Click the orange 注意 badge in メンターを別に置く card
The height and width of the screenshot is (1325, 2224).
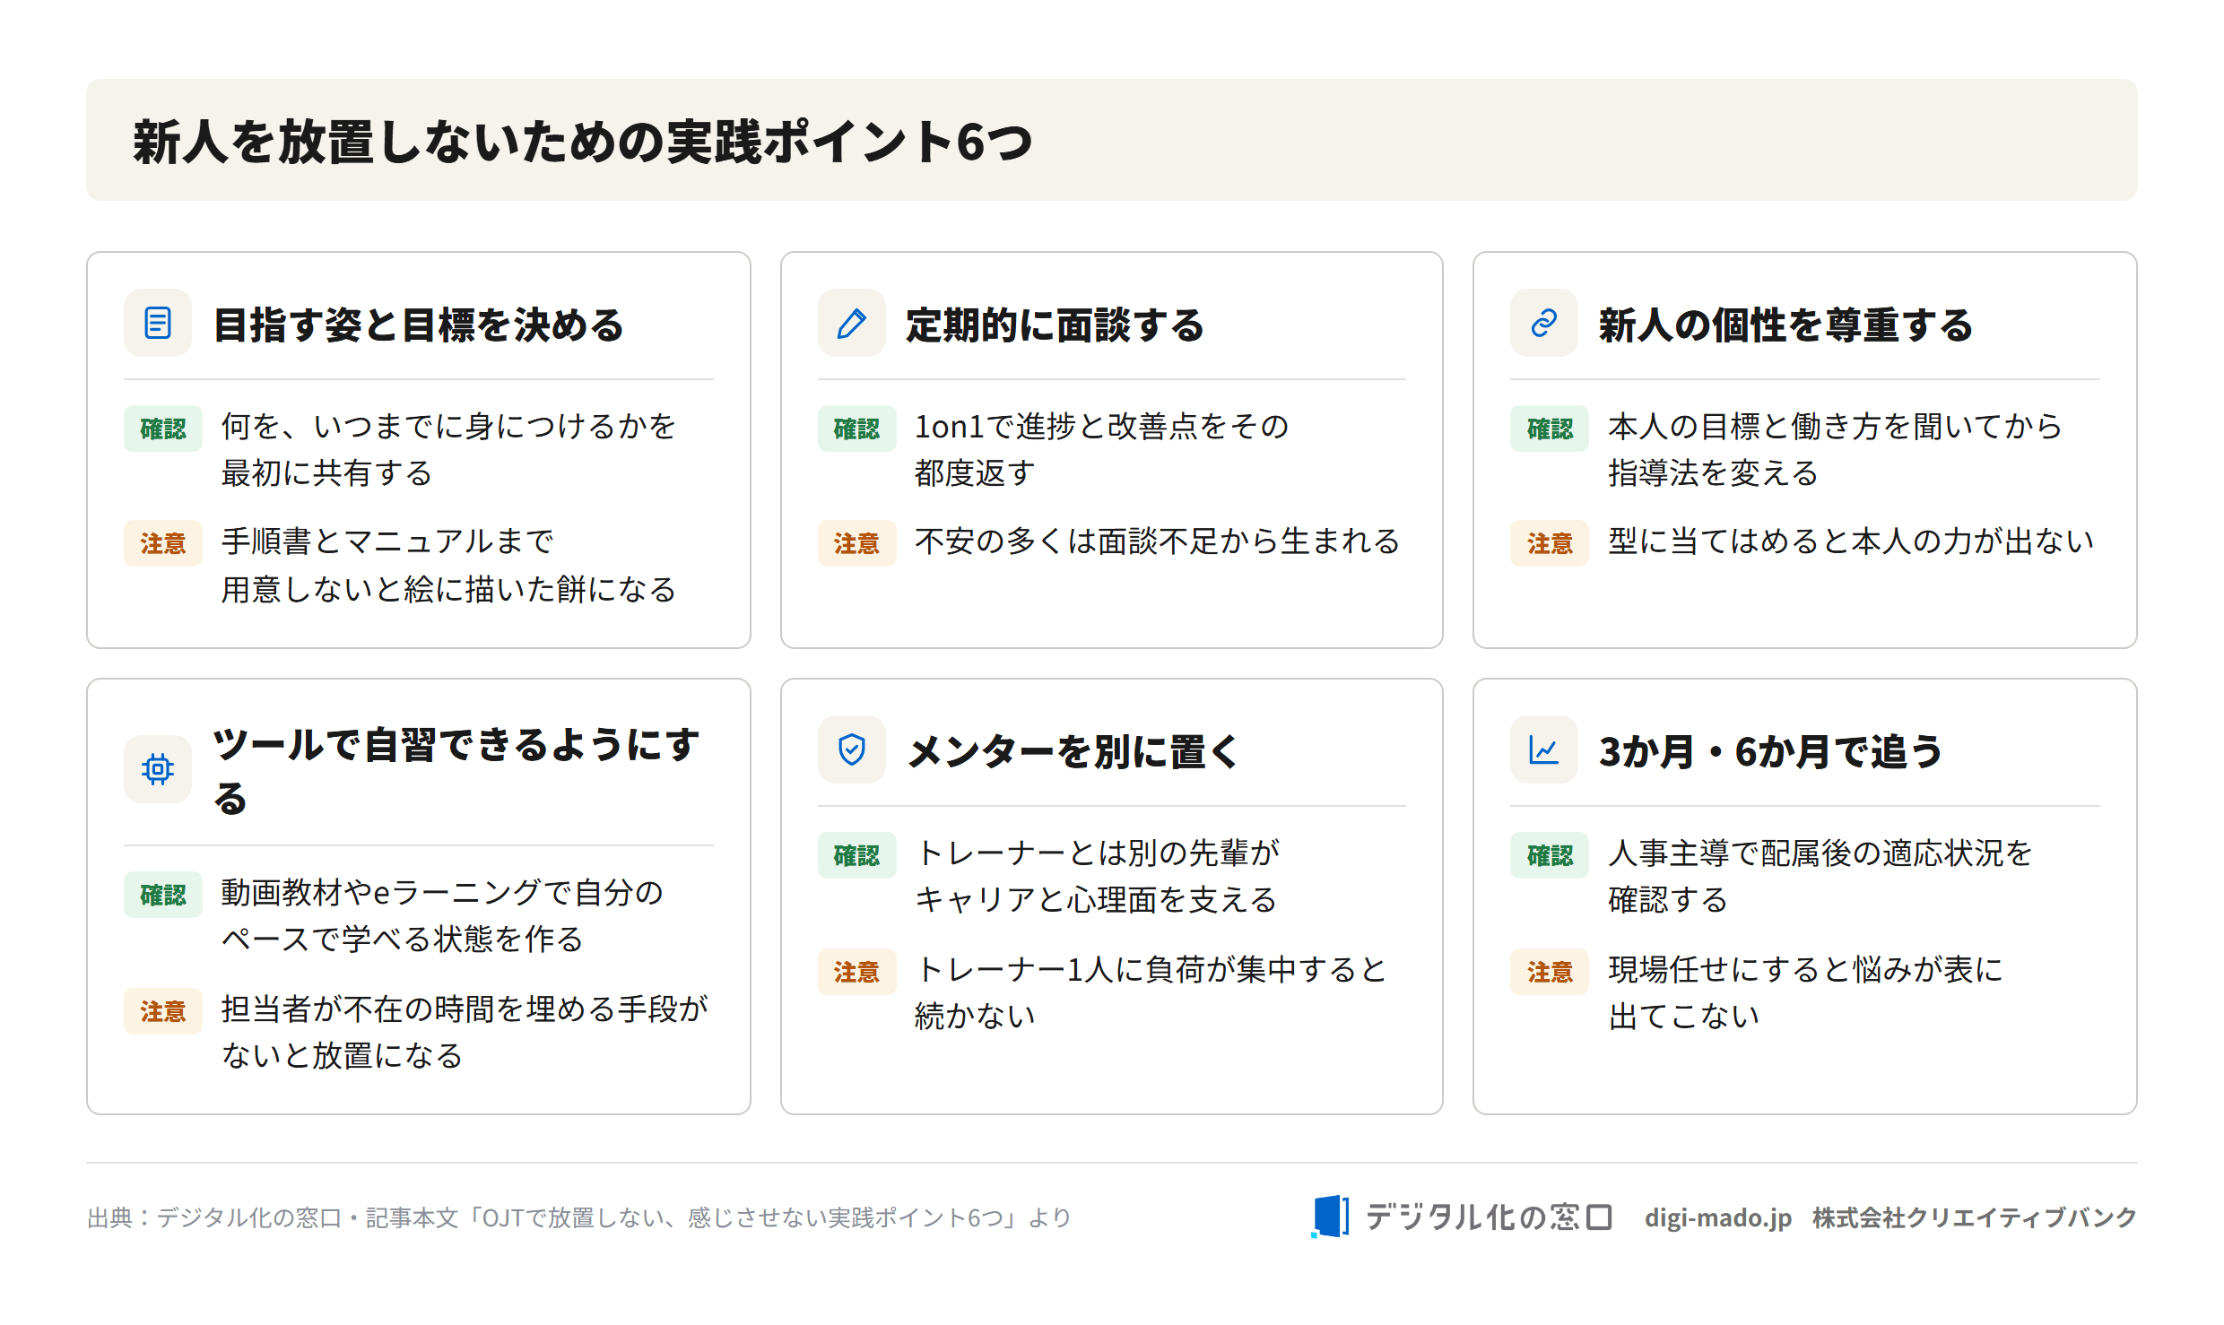point(856,972)
